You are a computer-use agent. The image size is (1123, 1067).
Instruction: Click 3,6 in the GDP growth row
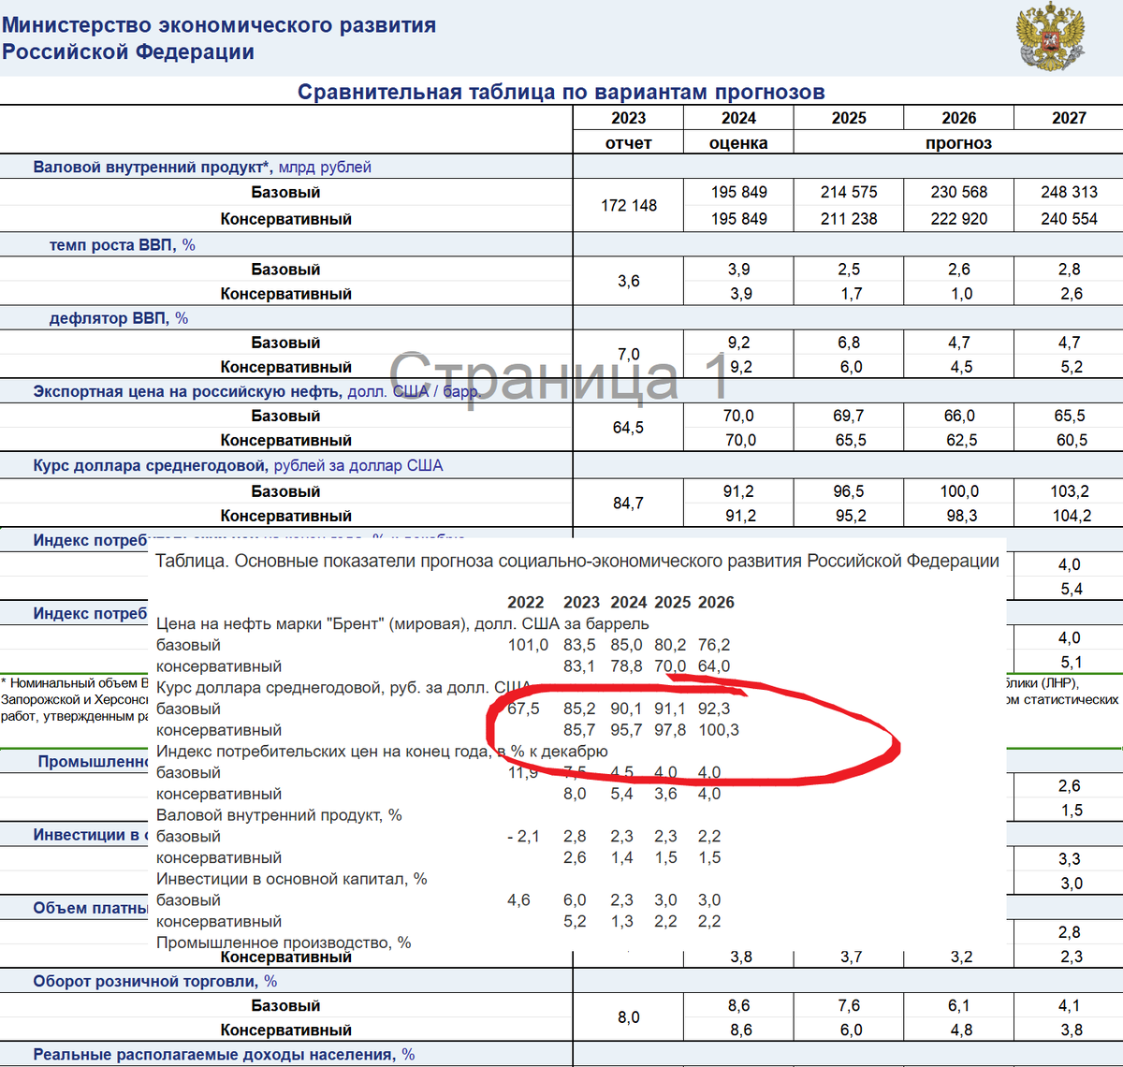tap(629, 281)
